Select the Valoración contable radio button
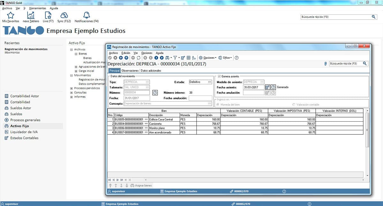Image resolution: width=383 pixels, height=206 pixels. (x=294, y=105)
